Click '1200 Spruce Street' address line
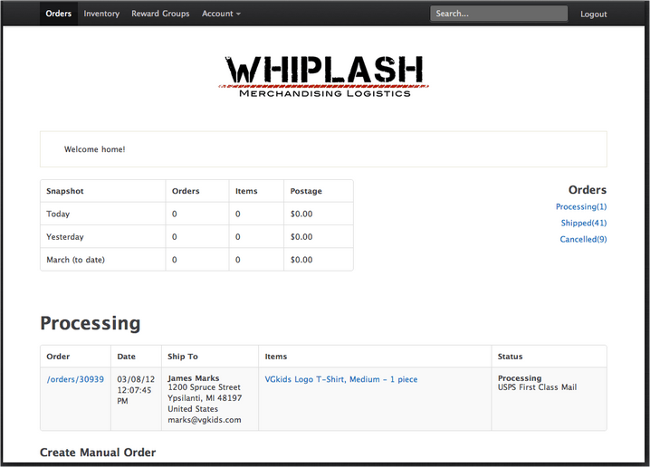 [x=204, y=387]
